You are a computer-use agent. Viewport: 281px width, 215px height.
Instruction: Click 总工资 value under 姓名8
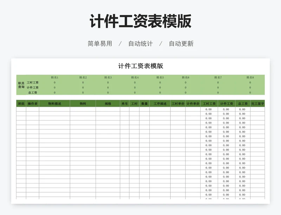tap(250, 93)
